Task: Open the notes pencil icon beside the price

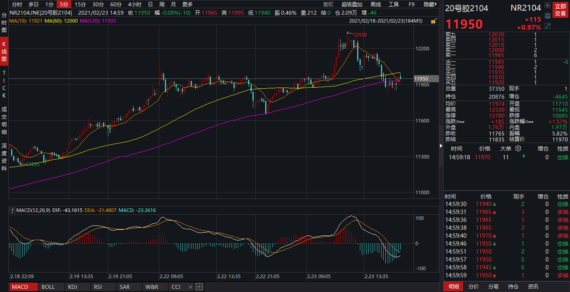Action: (548, 26)
